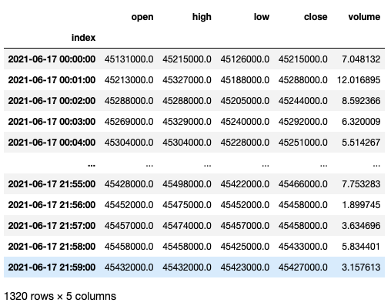391x306 pixels.
Task: Click low value 45423000.0
Action: (x=245, y=267)
